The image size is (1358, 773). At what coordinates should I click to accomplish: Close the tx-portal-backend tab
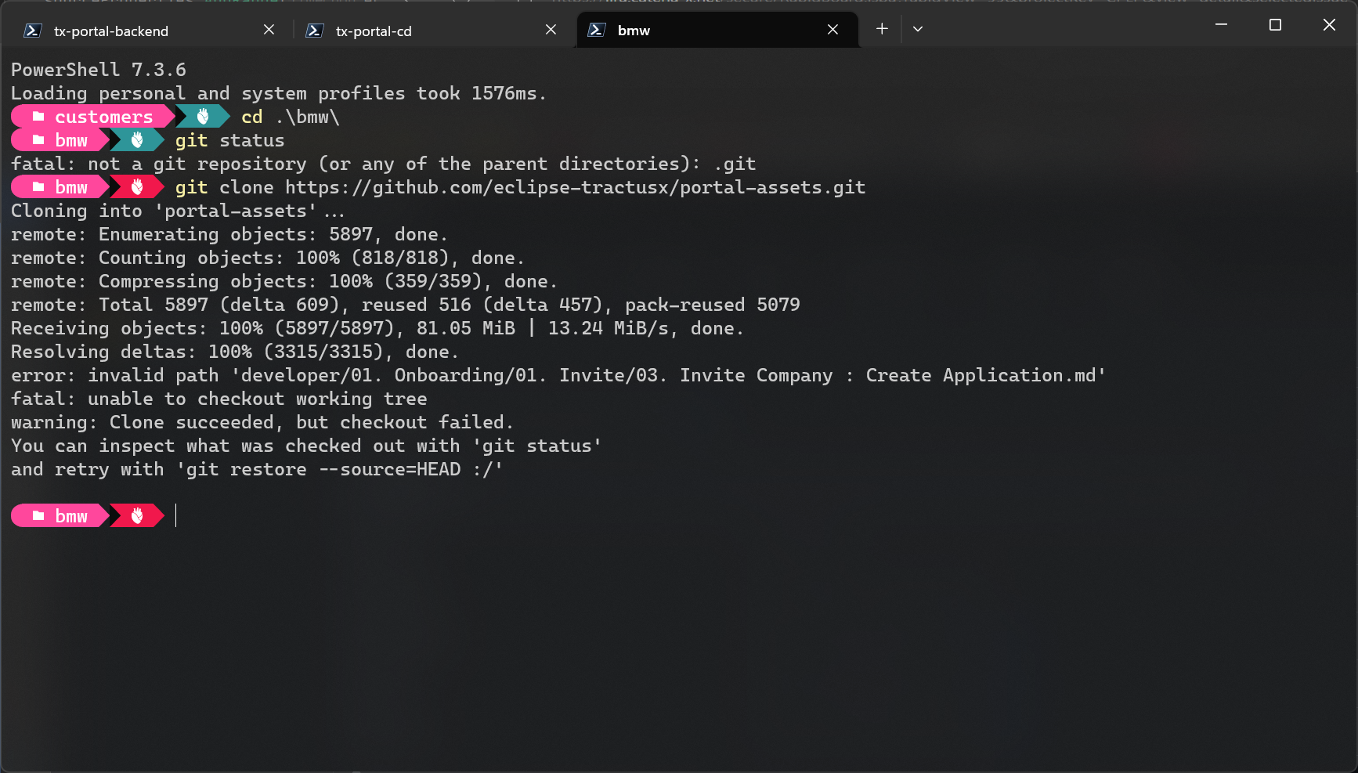point(269,29)
